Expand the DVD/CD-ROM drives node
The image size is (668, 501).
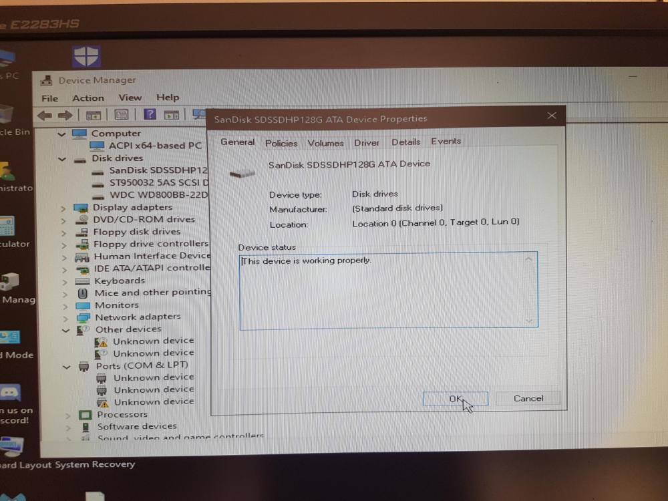63,220
